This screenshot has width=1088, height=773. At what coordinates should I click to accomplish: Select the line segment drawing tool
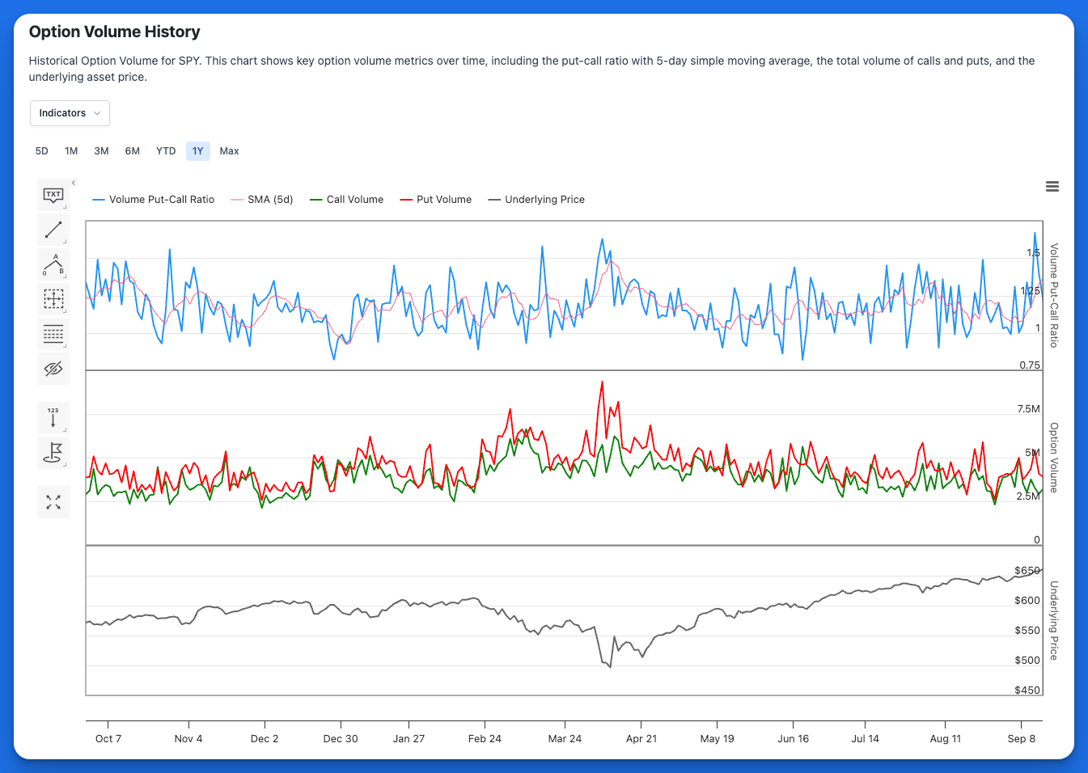(x=53, y=230)
